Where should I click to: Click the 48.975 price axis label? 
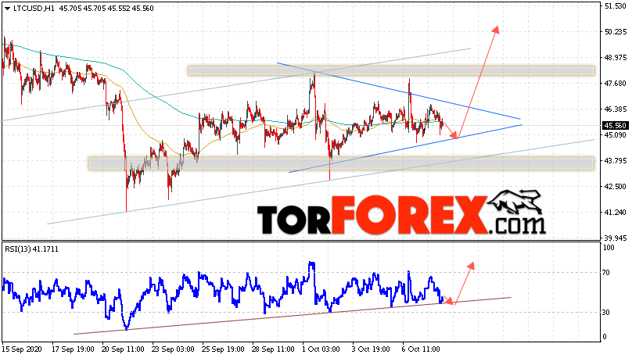pos(616,58)
